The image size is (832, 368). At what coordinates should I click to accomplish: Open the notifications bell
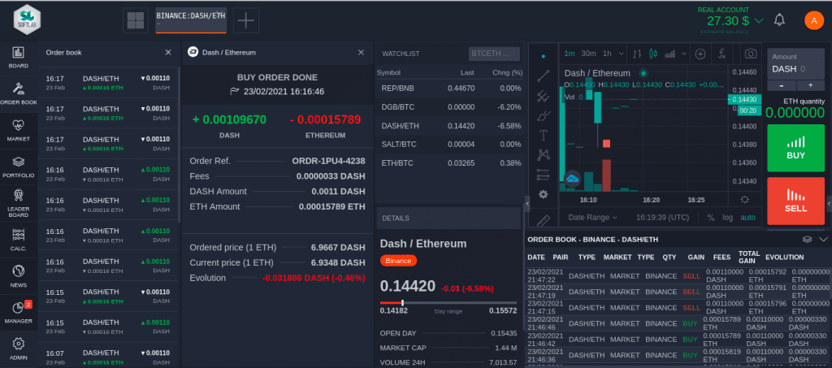(779, 19)
